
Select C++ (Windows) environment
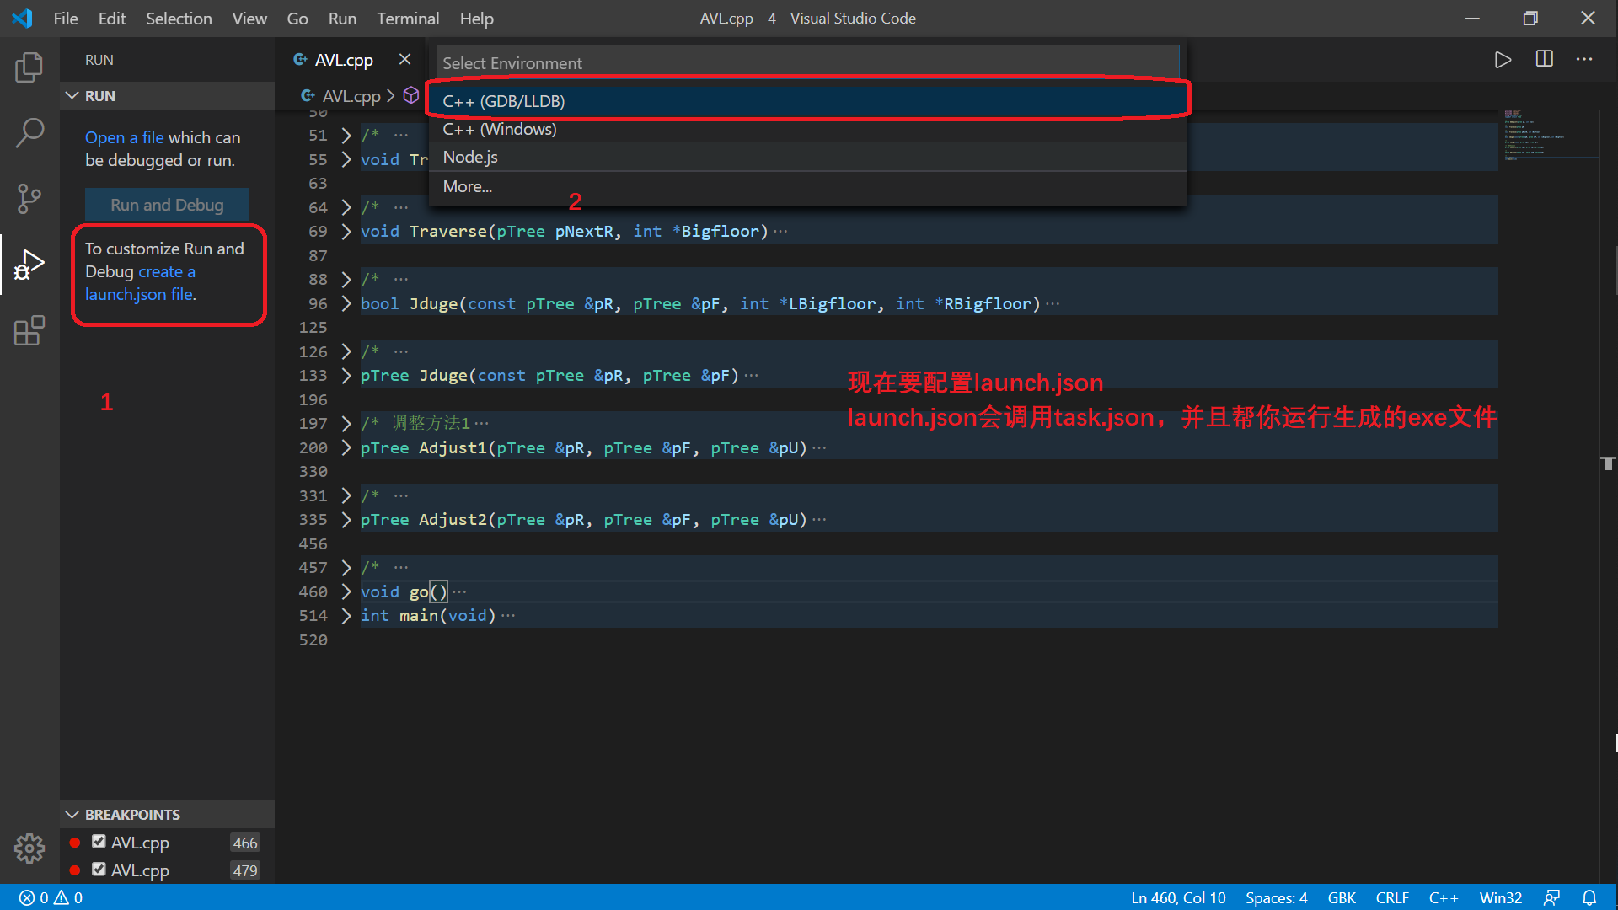(x=808, y=129)
